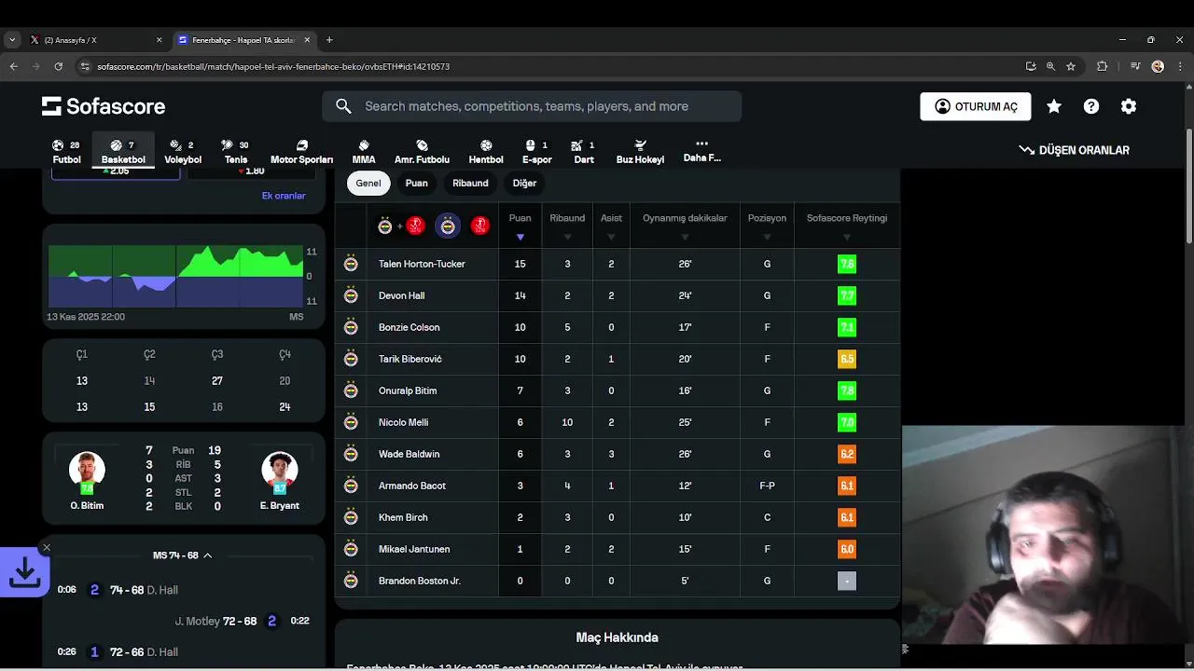Click the match momentum graph
The height and width of the screenshot is (671, 1194).
[175, 276]
